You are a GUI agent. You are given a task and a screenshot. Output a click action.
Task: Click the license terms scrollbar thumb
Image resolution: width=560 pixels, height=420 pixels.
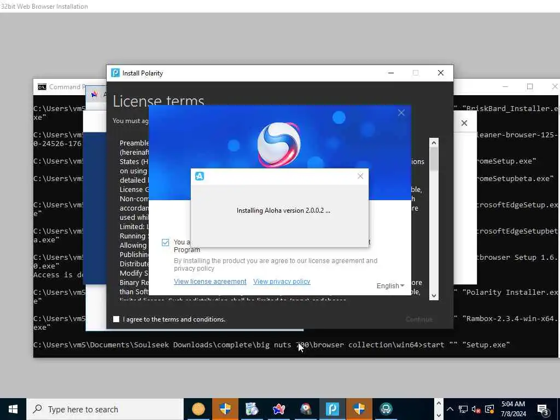coord(434,159)
